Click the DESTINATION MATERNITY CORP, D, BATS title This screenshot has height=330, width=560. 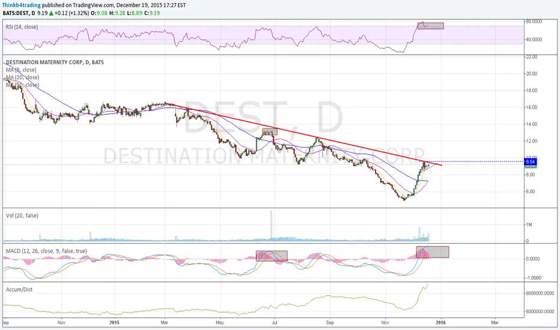coord(55,62)
